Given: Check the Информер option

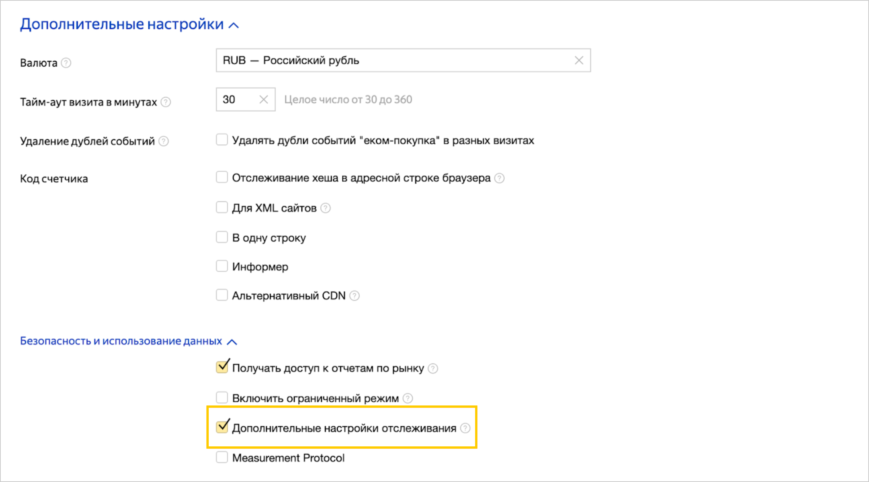Looking at the screenshot, I should 222,266.
